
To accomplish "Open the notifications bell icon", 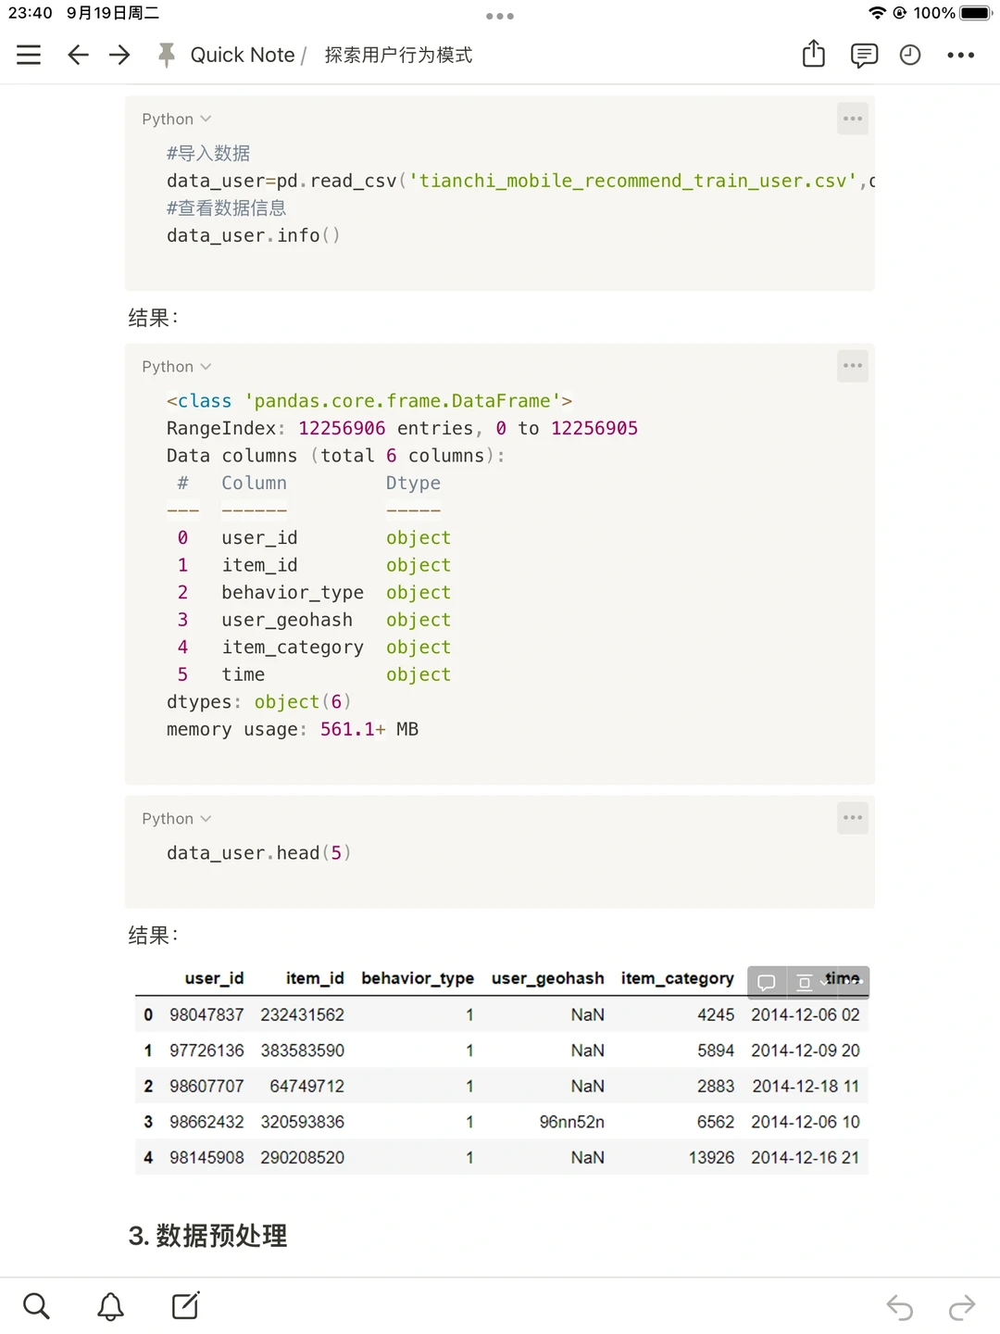I will tap(111, 1306).
